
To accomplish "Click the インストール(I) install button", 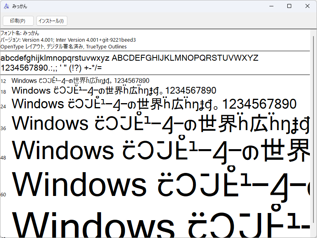I will 52,21.
